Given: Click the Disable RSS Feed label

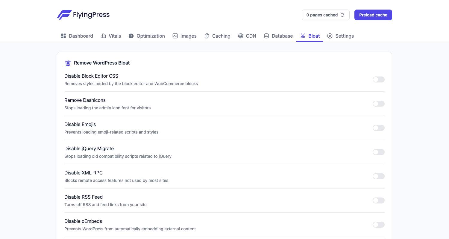Looking at the screenshot, I should click(x=84, y=197).
